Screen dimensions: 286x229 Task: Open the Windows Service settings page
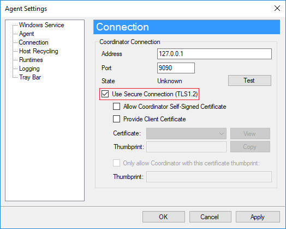tap(41, 25)
